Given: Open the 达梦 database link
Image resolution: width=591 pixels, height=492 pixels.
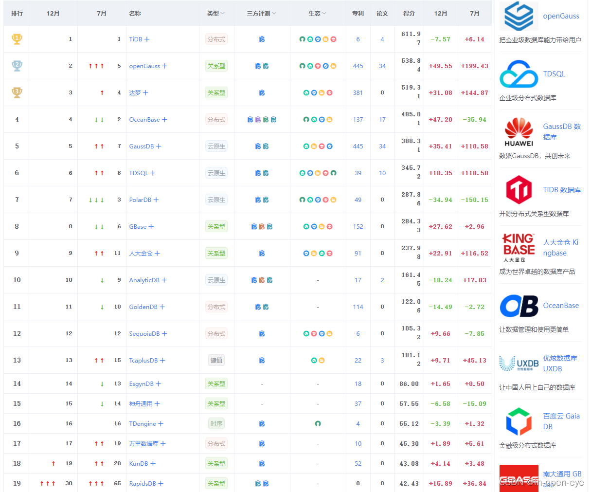Looking at the screenshot, I should pos(135,93).
